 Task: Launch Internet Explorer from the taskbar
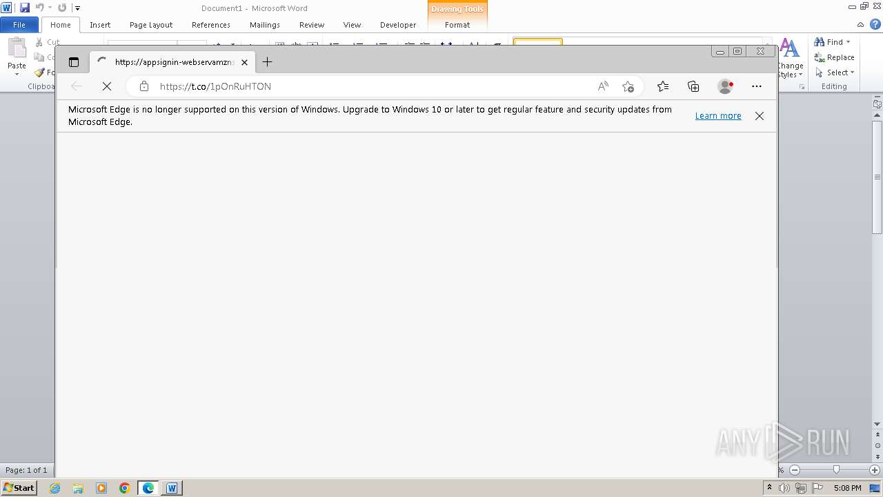(54, 488)
